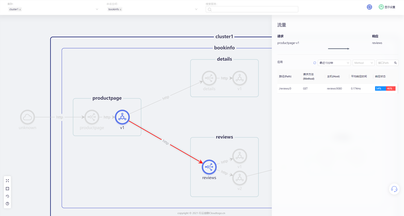Select the reviews service node icon

click(x=209, y=167)
